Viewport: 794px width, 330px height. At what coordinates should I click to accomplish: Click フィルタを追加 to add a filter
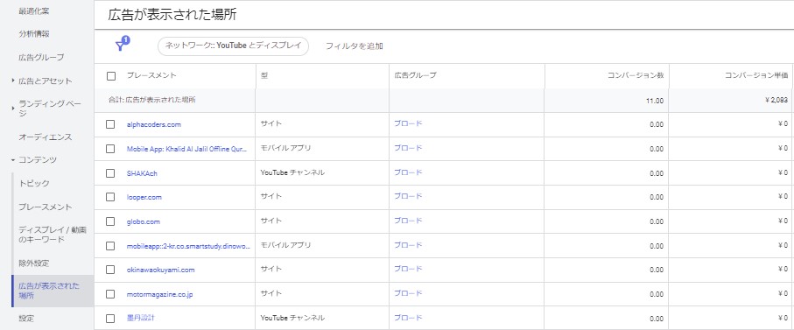354,46
